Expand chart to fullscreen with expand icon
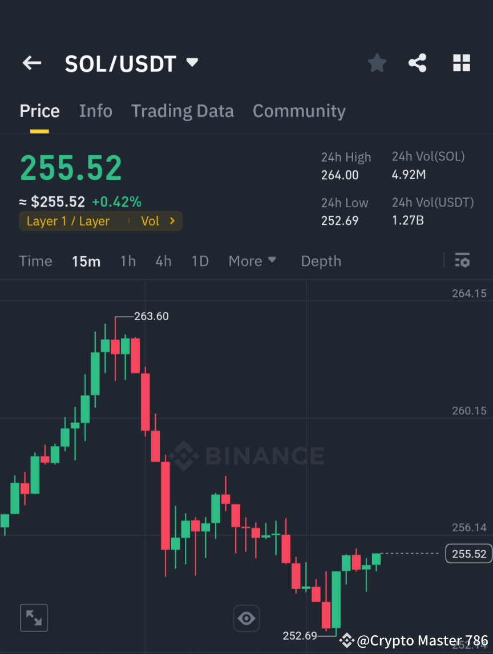 [34, 617]
